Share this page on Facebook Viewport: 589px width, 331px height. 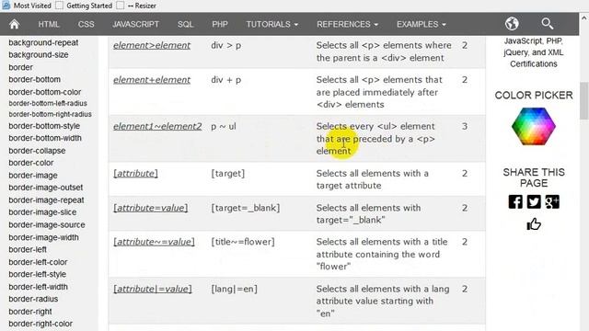pyautogui.click(x=515, y=202)
